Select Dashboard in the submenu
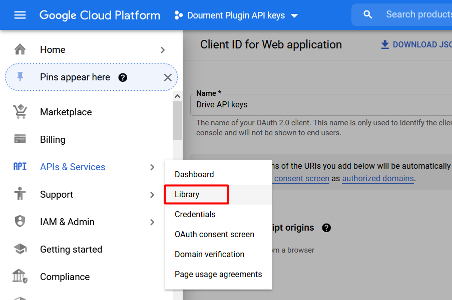This screenshot has width=452, height=300. click(218, 174)
